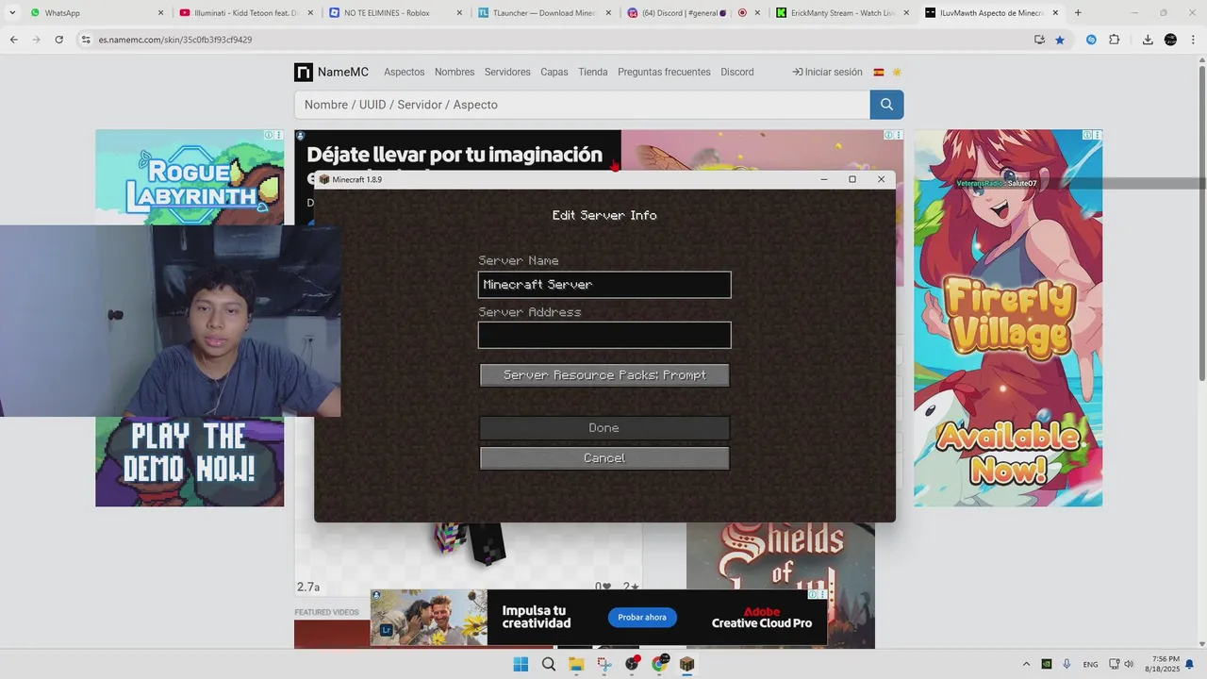
Task: Click the address bar URL
Action: click(x=175, y=40)
